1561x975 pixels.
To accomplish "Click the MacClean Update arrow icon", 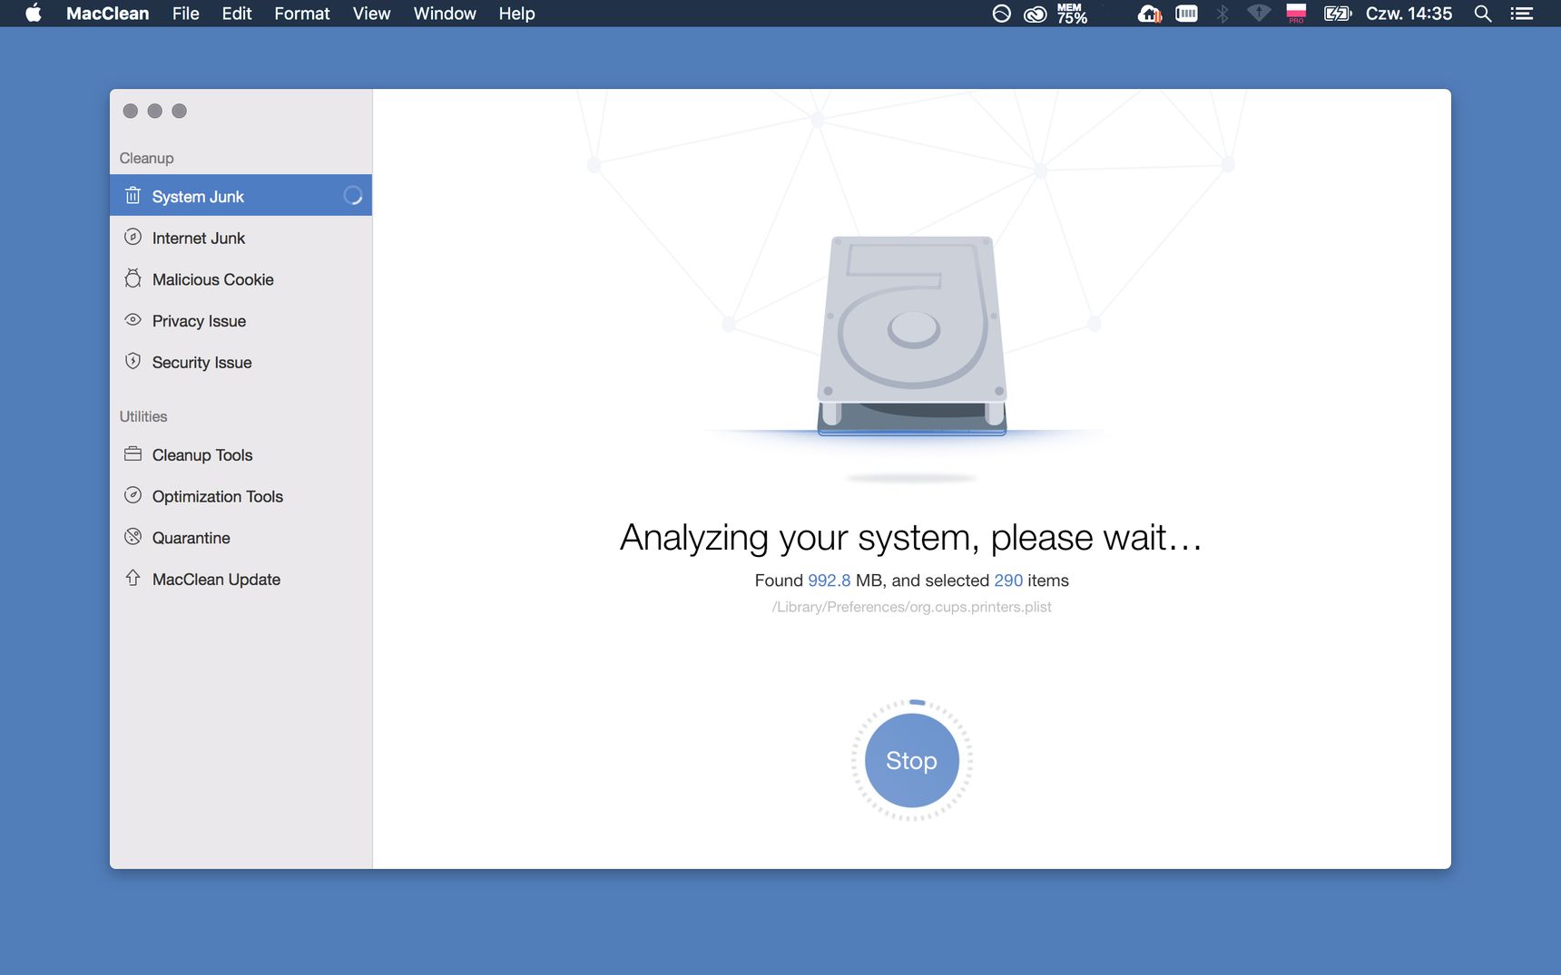I will [133, 578].
